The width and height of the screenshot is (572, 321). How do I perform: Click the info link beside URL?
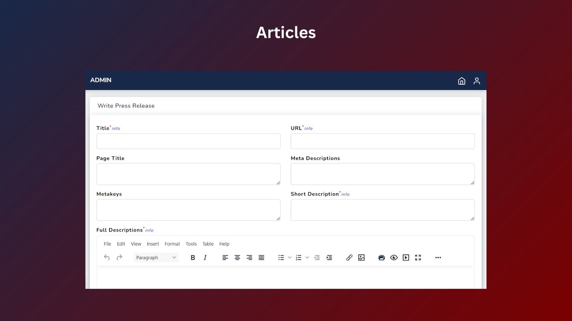pyautogui.click(x=308, y=128)
